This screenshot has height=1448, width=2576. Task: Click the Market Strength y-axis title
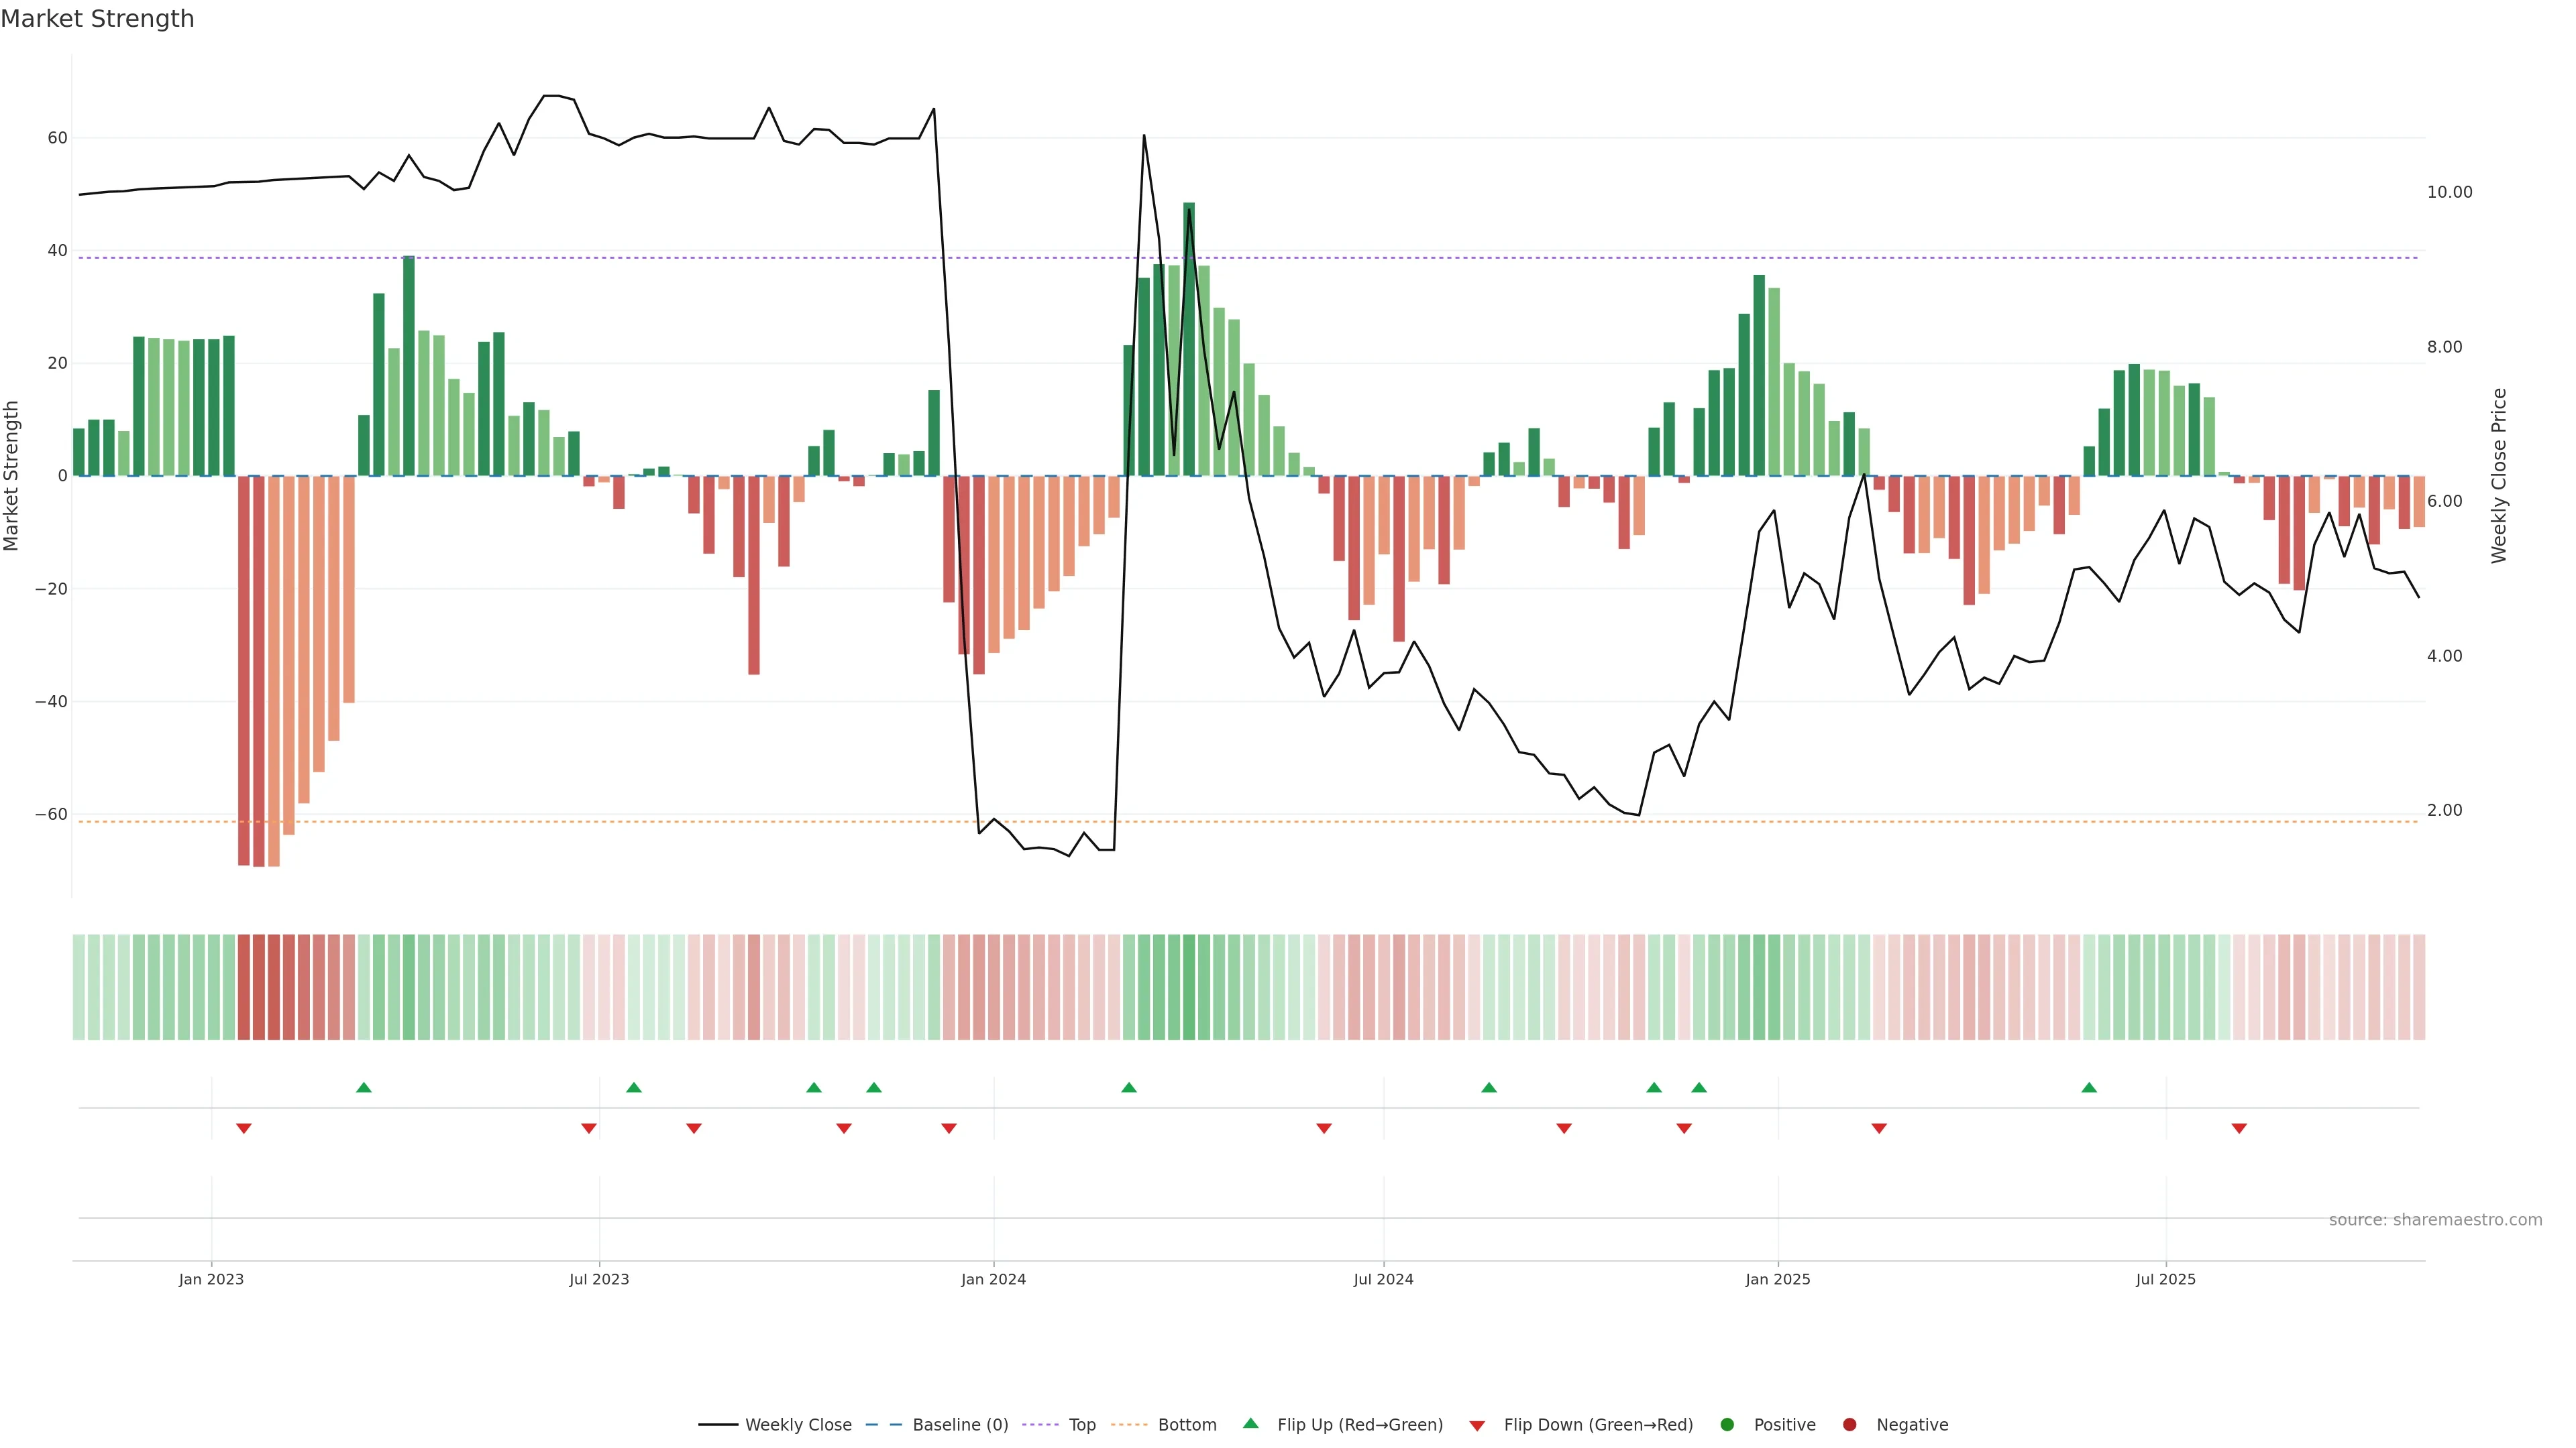point(12,476)
